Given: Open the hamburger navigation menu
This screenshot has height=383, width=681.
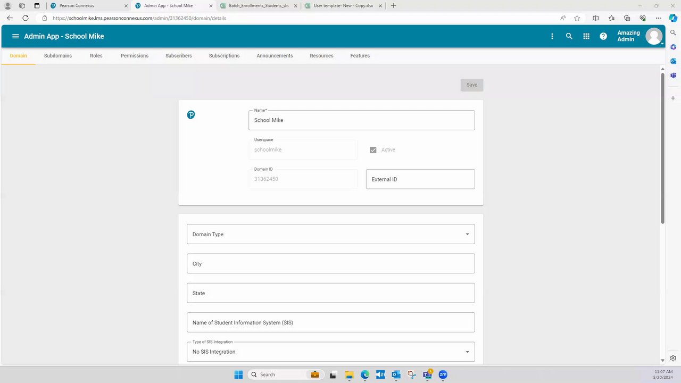Looking at the screenshot, I should coord(15,36).
